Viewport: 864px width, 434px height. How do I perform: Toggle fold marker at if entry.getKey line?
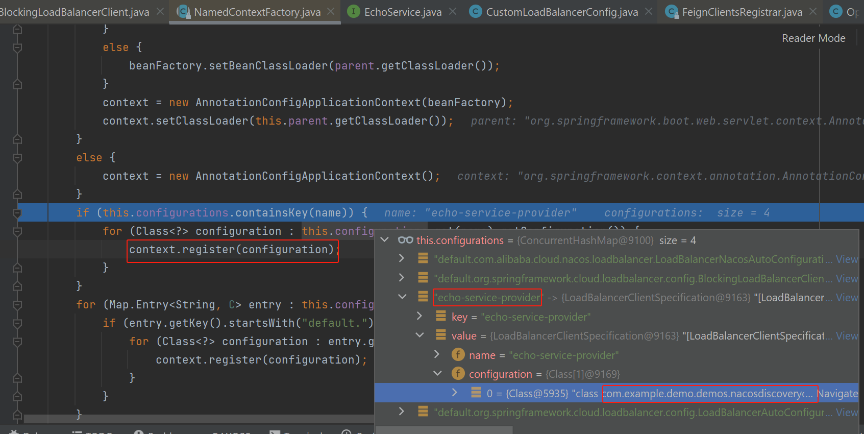click(17, 323)
